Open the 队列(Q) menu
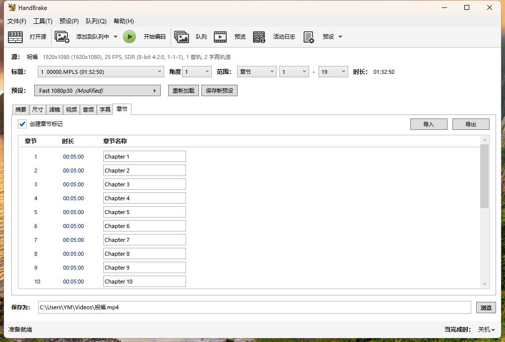 point(96,21)
